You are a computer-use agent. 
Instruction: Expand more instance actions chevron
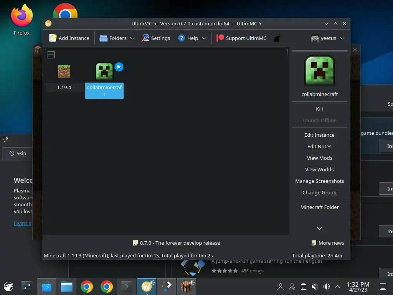coord(320,228)
